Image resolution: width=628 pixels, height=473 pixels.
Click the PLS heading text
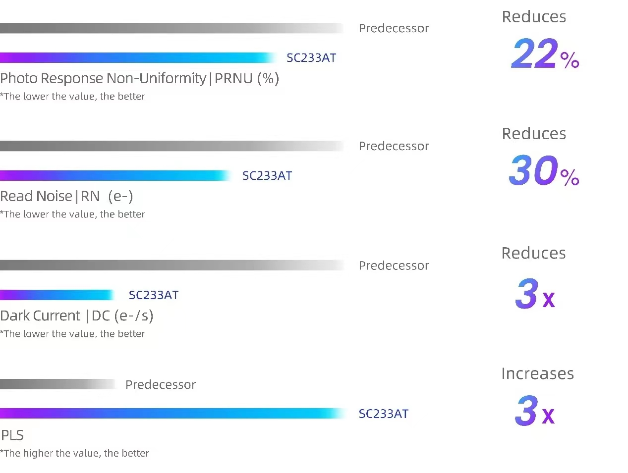pyautogui.click(x=12, y=435)
